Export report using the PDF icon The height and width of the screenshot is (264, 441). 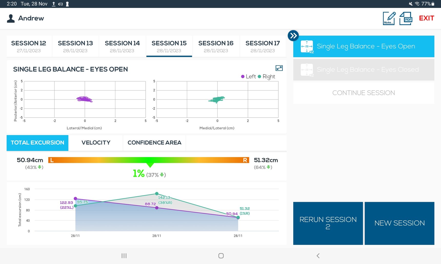click(406, 18)
